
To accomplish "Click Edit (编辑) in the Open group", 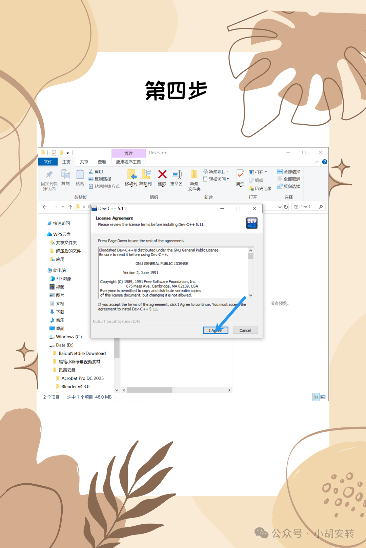I will 256,181.
